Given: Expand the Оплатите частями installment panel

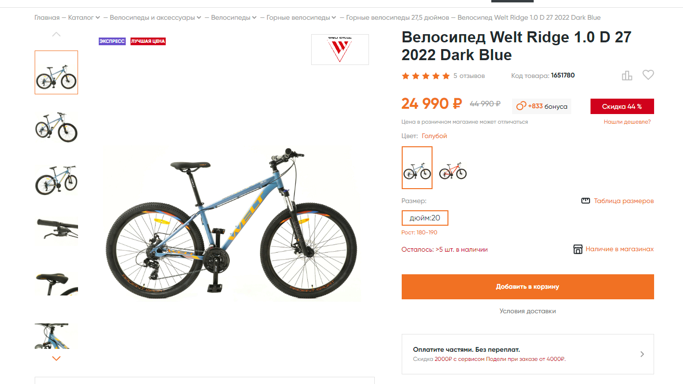Looking at the screenshot, I should [528, 354].
